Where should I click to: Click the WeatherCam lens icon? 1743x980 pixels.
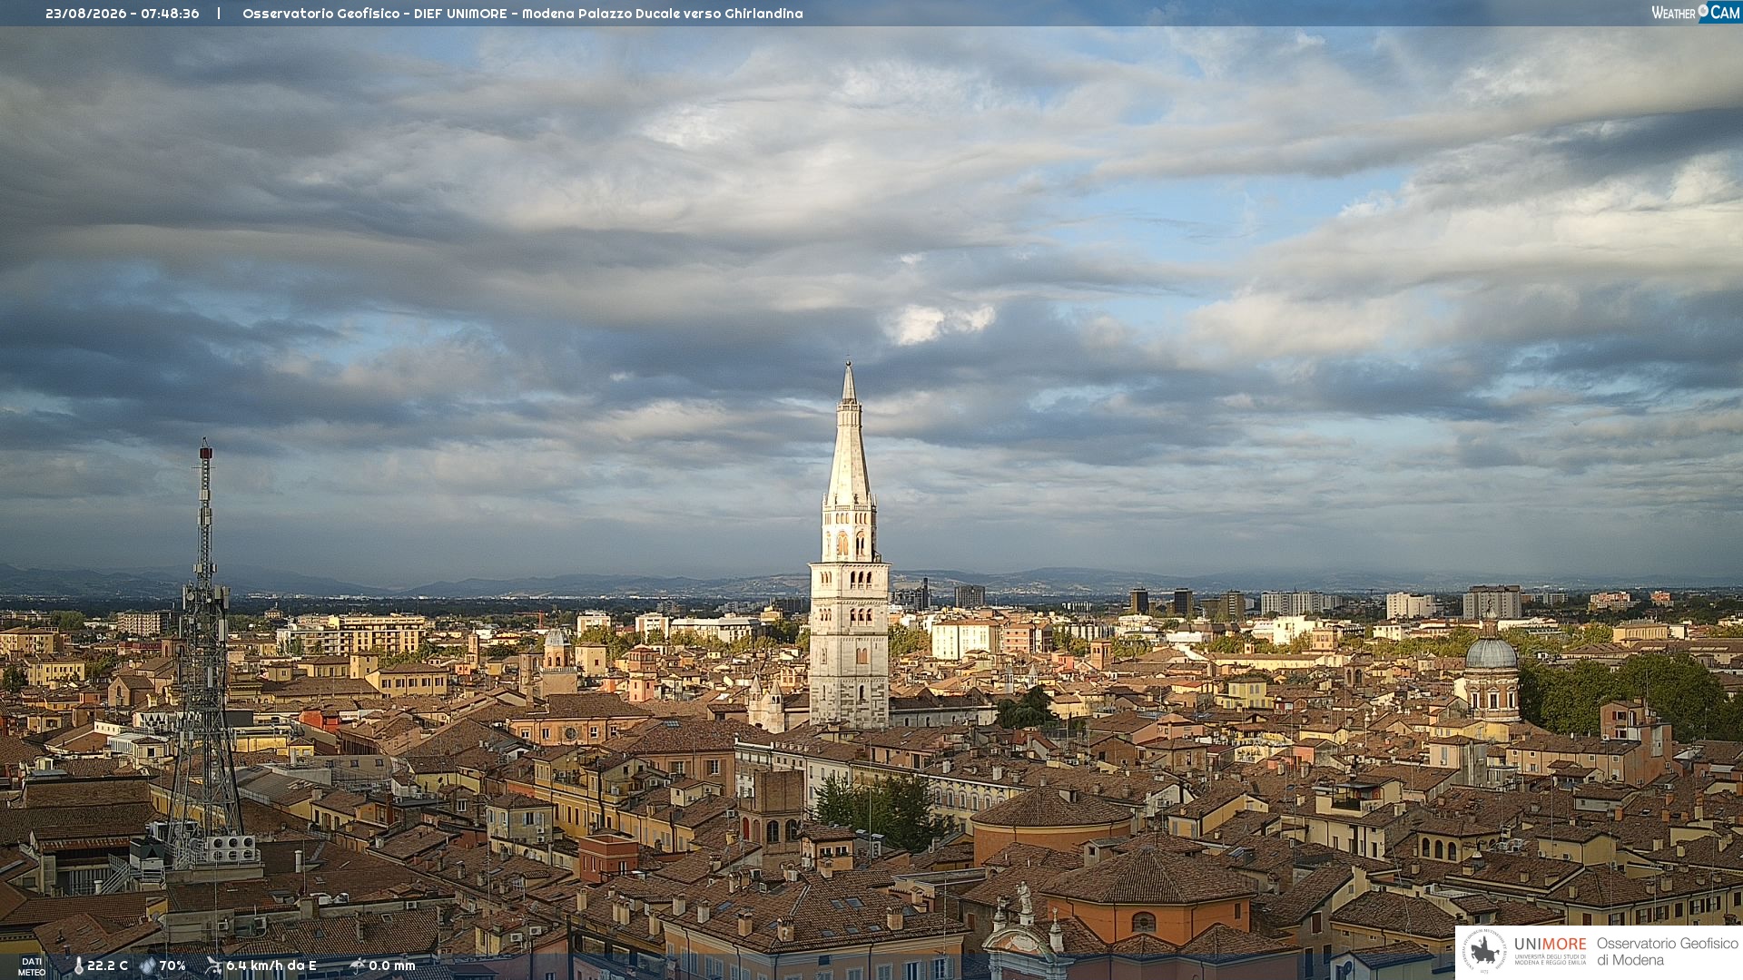1703,11
